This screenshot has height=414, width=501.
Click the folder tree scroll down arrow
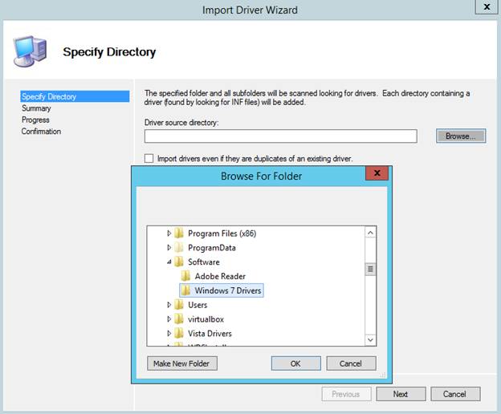370,340
